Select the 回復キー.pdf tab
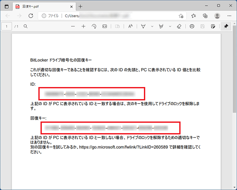The image size is (237, 190). click(x=44, y=6)
